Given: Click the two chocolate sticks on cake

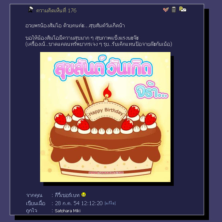Looking at the screenshot, I should (85, 91).
